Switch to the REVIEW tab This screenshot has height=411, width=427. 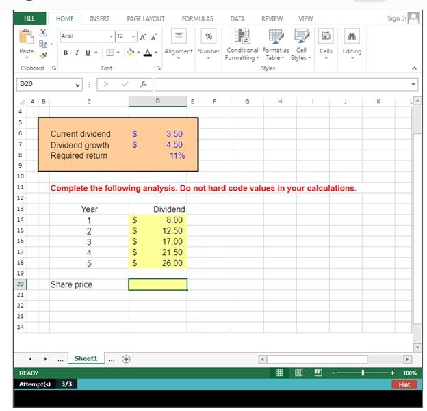[272, 18]
